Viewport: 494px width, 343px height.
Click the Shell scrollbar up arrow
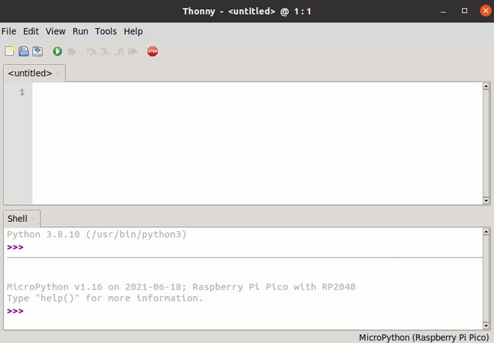[486, 232]
